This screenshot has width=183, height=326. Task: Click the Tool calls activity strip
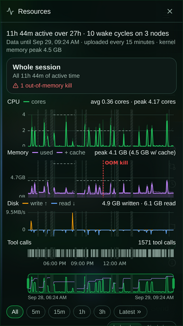pos(101,253)
